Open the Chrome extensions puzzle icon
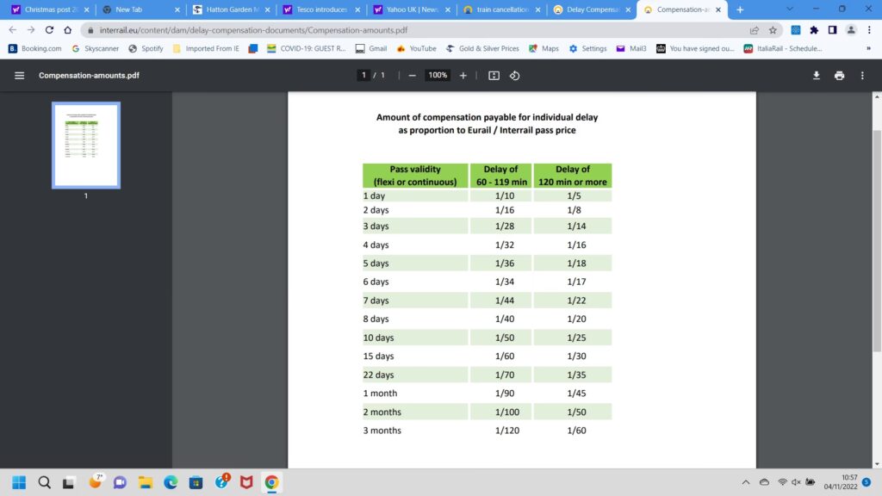 click(x=814, y=29)
